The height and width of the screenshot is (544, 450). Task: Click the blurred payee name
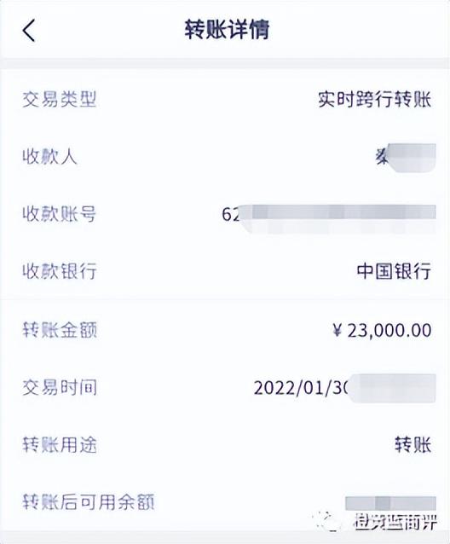[406, 157]
